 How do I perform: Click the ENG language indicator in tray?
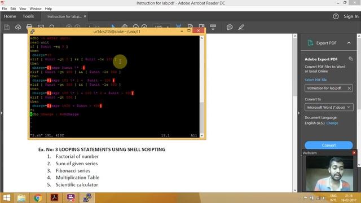tap(333, 196)
